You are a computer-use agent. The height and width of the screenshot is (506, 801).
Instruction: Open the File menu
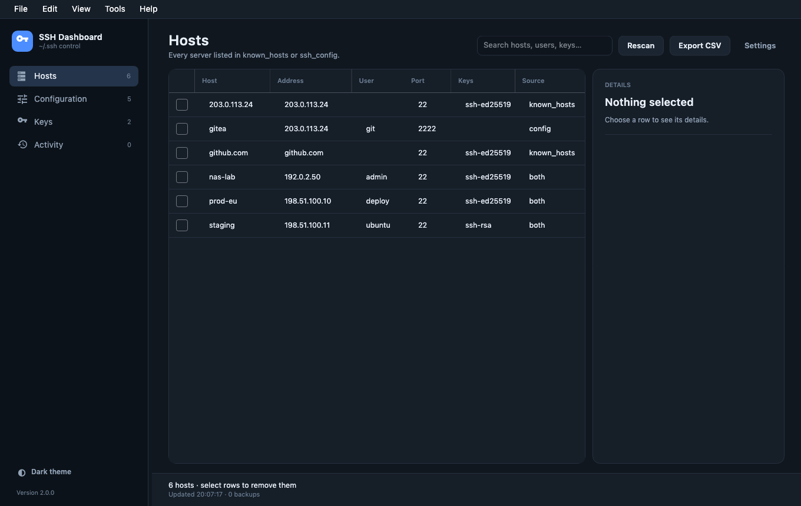click(21, 9)
